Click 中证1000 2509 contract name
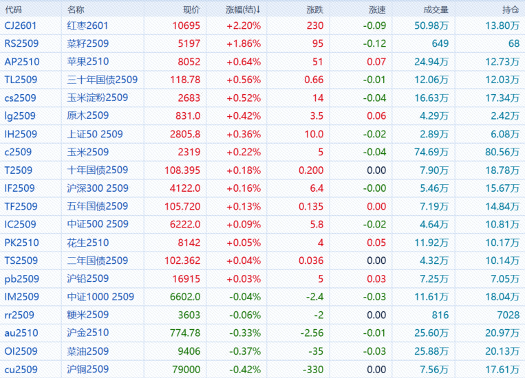Image resolution: width=525 pixels, height=378 pixels. click(100, 297)
